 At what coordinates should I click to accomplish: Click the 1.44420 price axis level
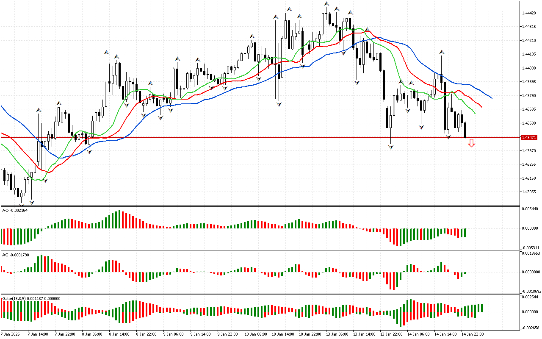530,13
